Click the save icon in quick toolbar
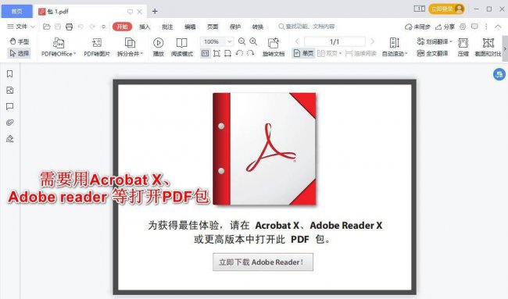The width and height of the screenshot is (508, 299). coord(58,27)
